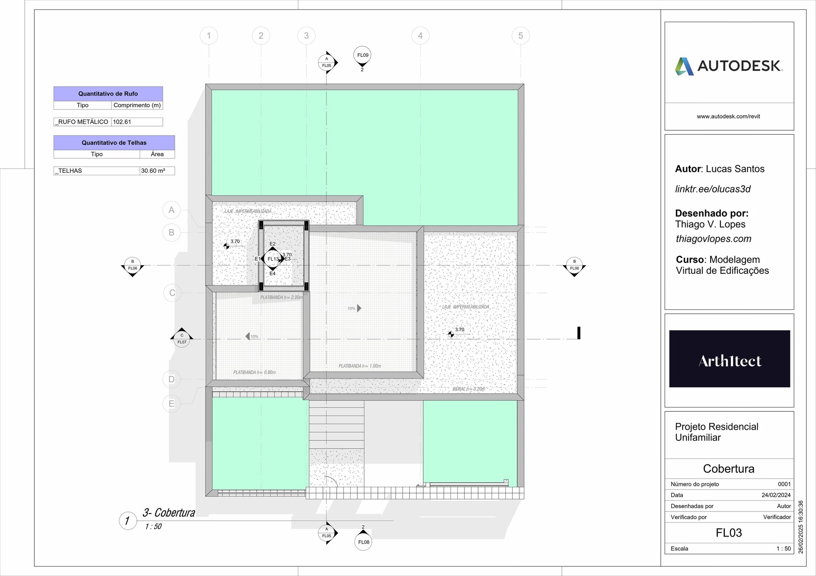Select the Quantitativo de Telhas table header

(114, 143)
